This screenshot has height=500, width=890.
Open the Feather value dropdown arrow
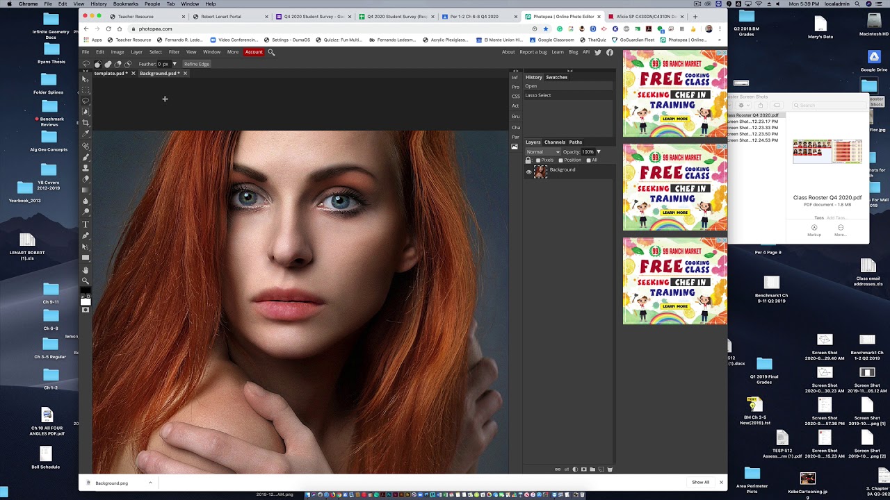(x=175, y=64)
